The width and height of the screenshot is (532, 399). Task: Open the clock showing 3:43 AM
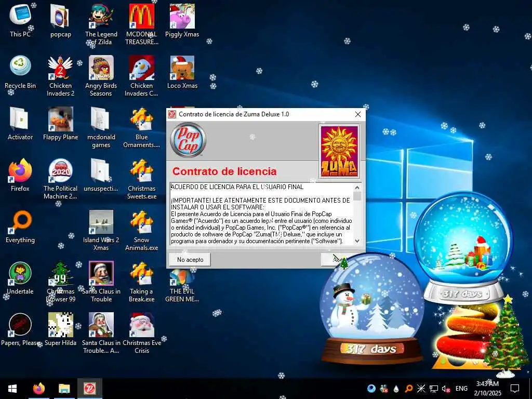(487, 389)
